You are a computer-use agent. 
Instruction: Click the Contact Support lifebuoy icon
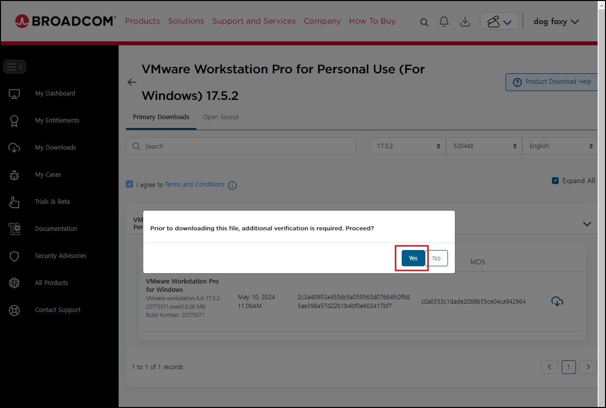[x=14, y=311]
